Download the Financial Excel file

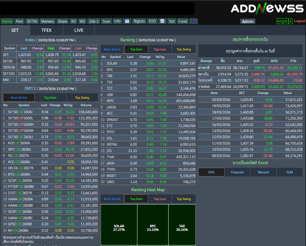pyautogui.click(x=237, y=172)
